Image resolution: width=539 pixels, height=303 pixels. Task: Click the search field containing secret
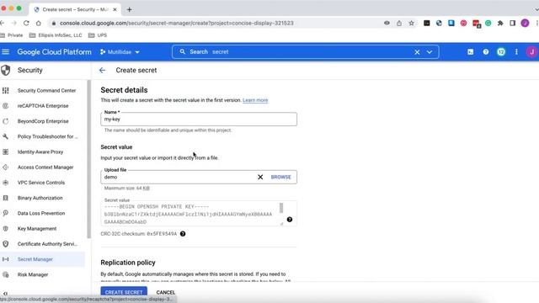305,52
